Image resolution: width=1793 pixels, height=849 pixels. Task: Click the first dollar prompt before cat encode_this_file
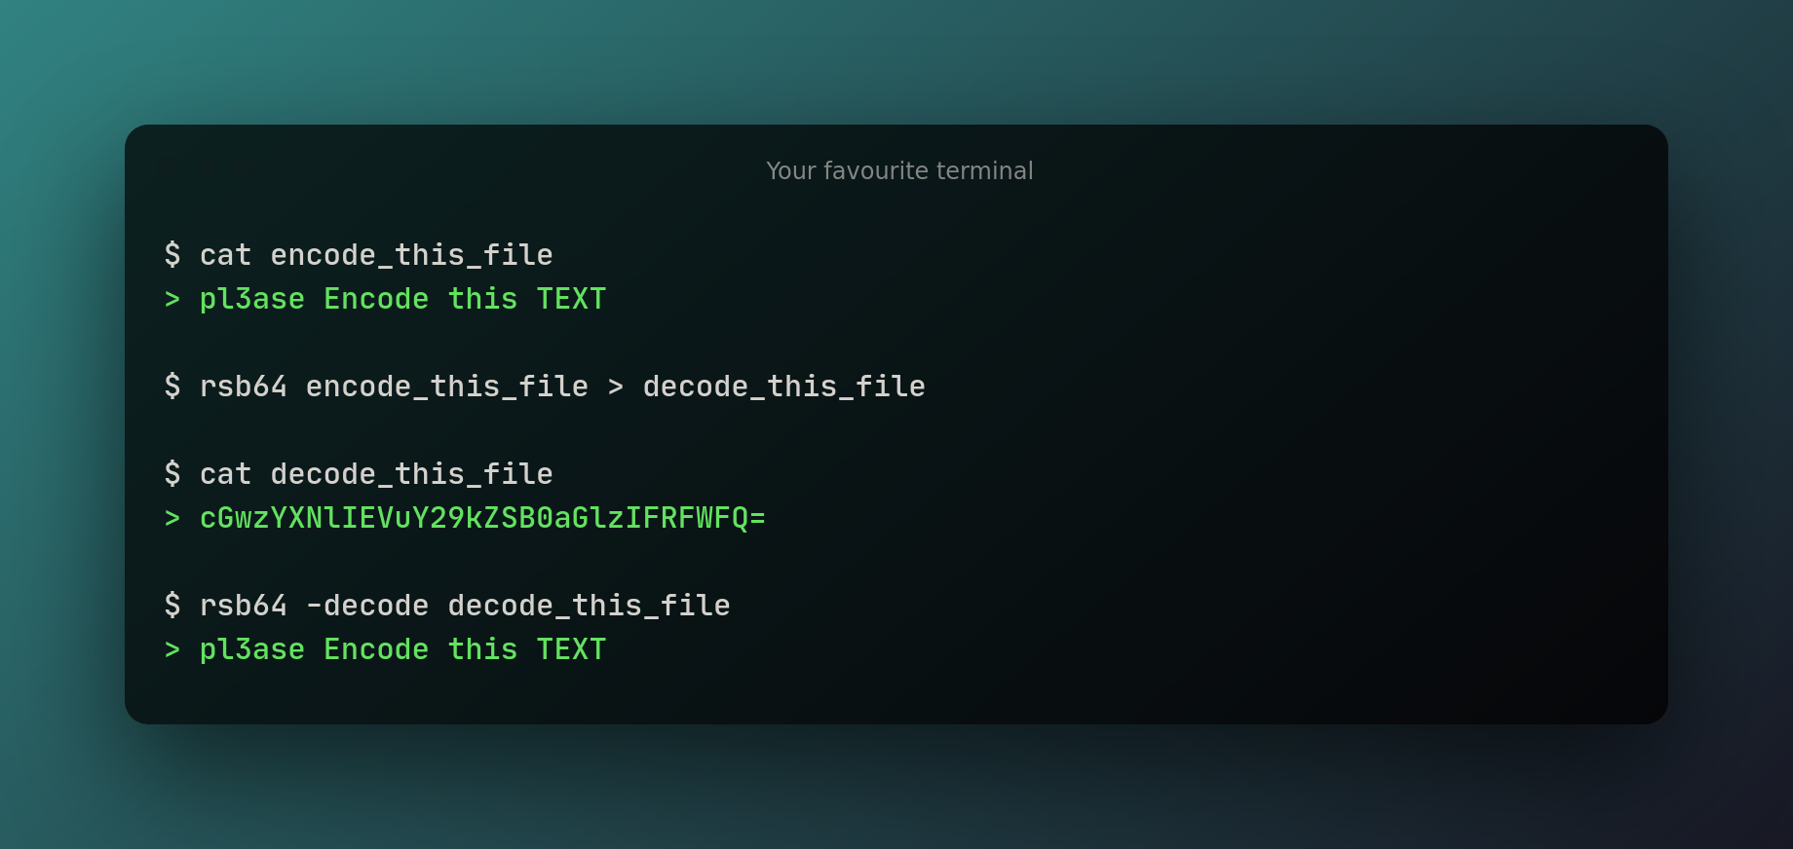(172, 254)
